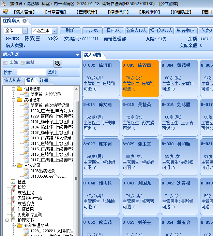The height and width of the screenshot is (236, 213).
Task: Select the 操作 tab
Action: coord(30,81)
